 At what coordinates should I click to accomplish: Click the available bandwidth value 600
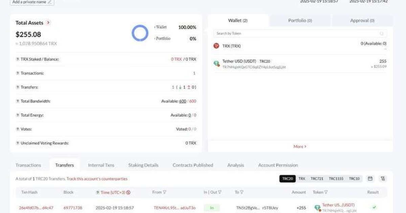[x=183, y=101]
